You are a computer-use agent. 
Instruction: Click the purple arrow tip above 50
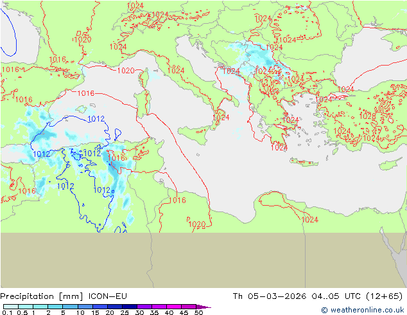tap(203, 307)
